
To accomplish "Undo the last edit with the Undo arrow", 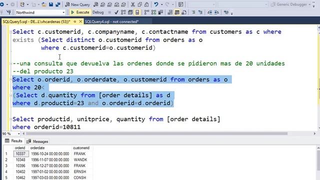I will 156,4.
